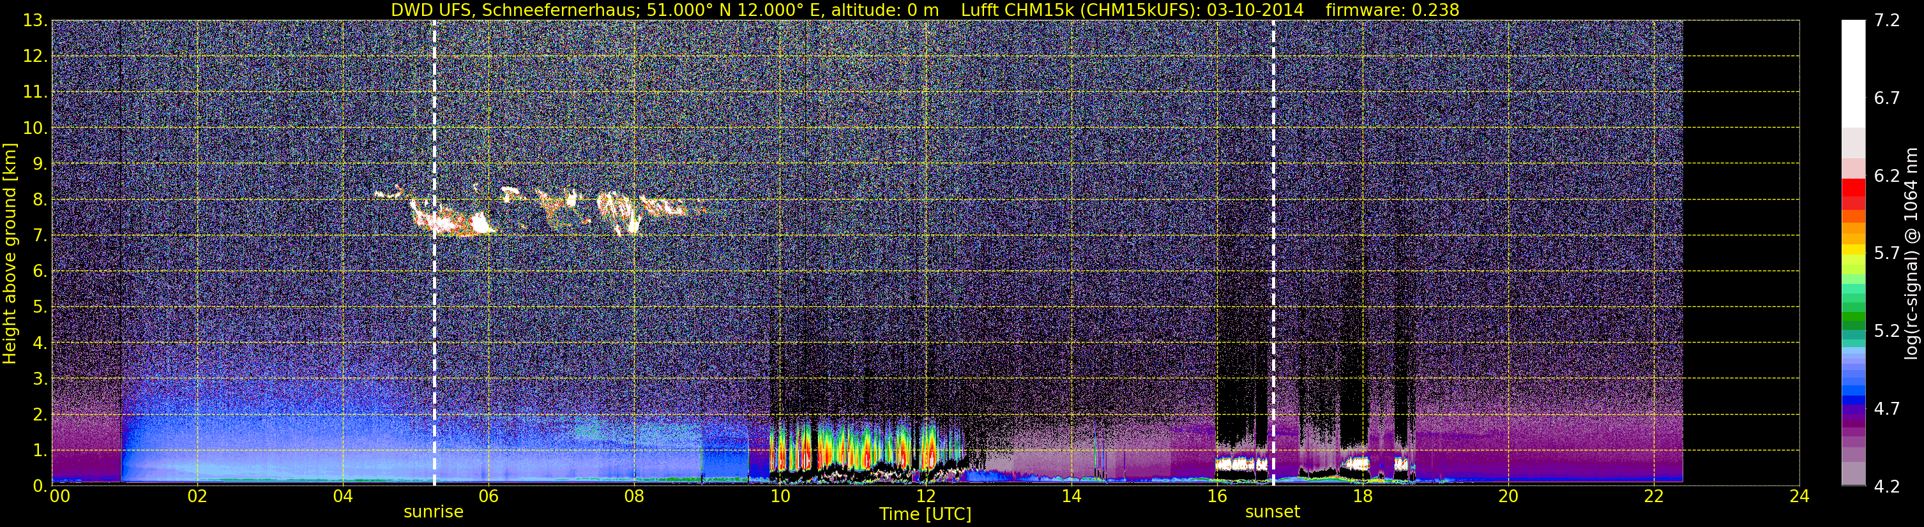Click the x-axis tick label 06

click(489, 496)
